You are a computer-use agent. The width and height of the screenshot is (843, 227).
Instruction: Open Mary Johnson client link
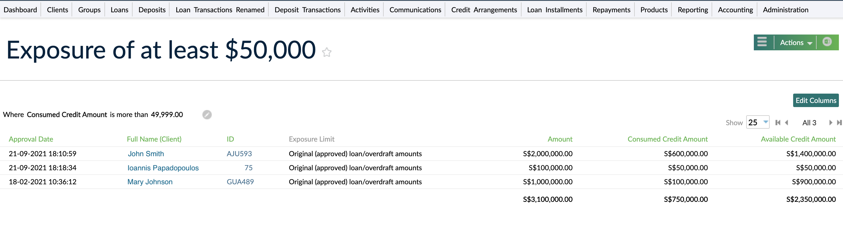[x=150, y=182]
